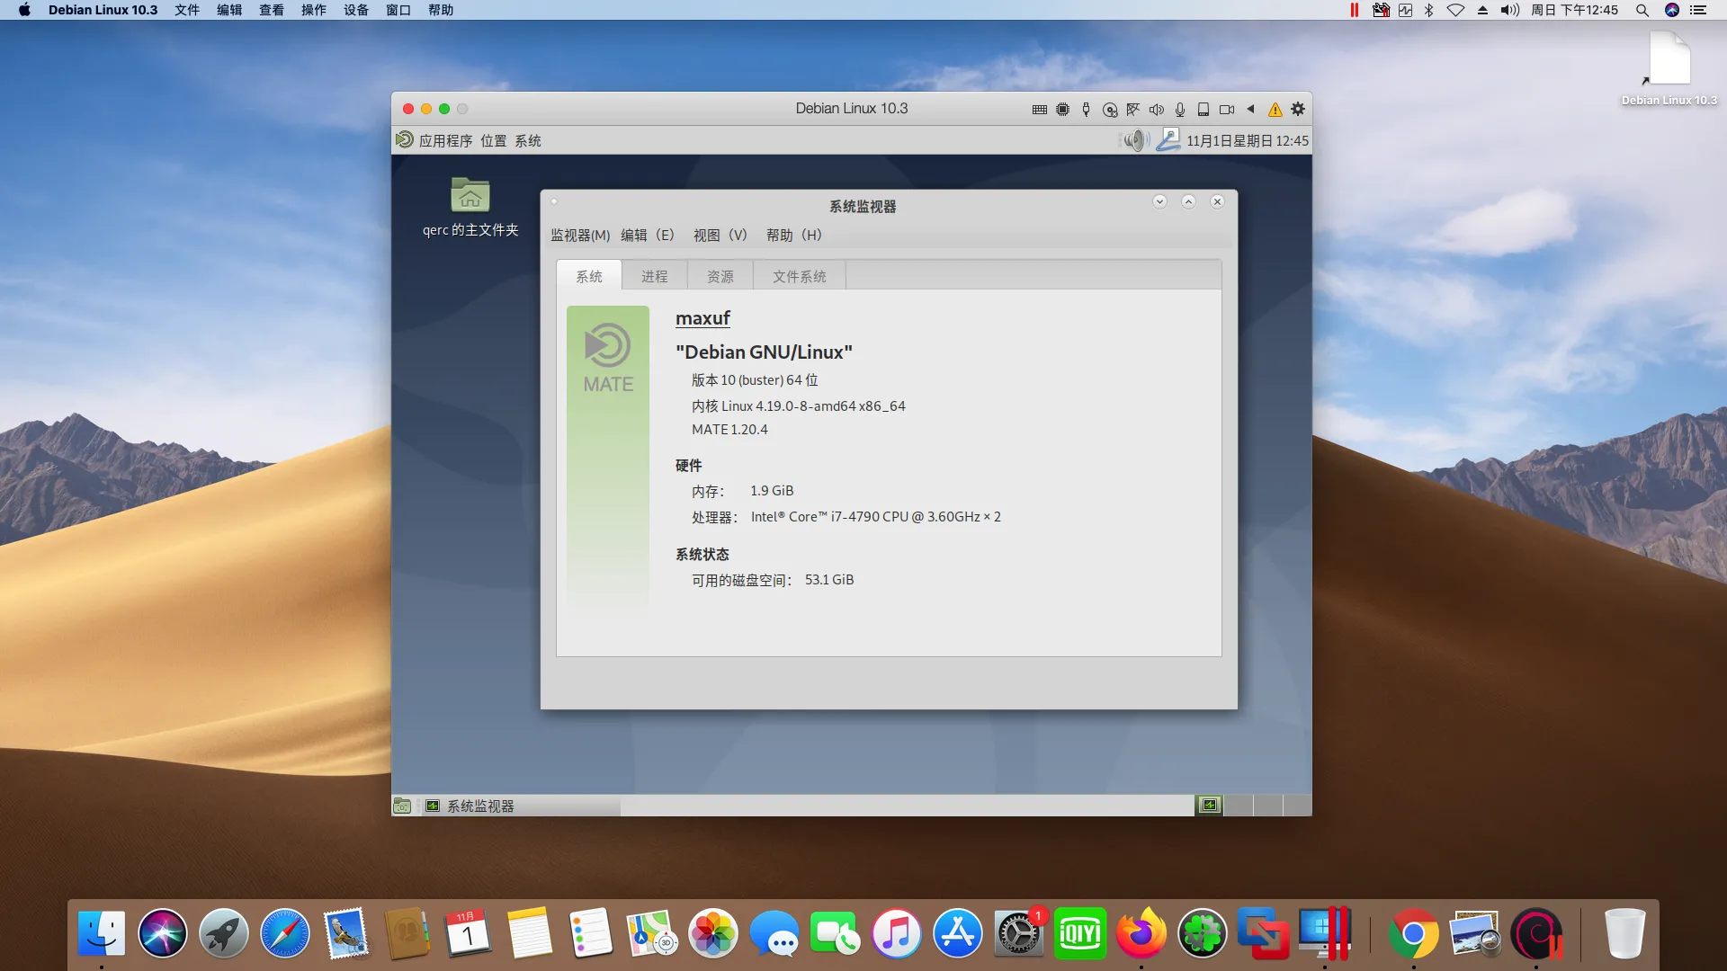The height and width of the screenshot is (971, 1727).
Task: Click the yellow warning triangle in VM title bar
Action: (1275, 110)
